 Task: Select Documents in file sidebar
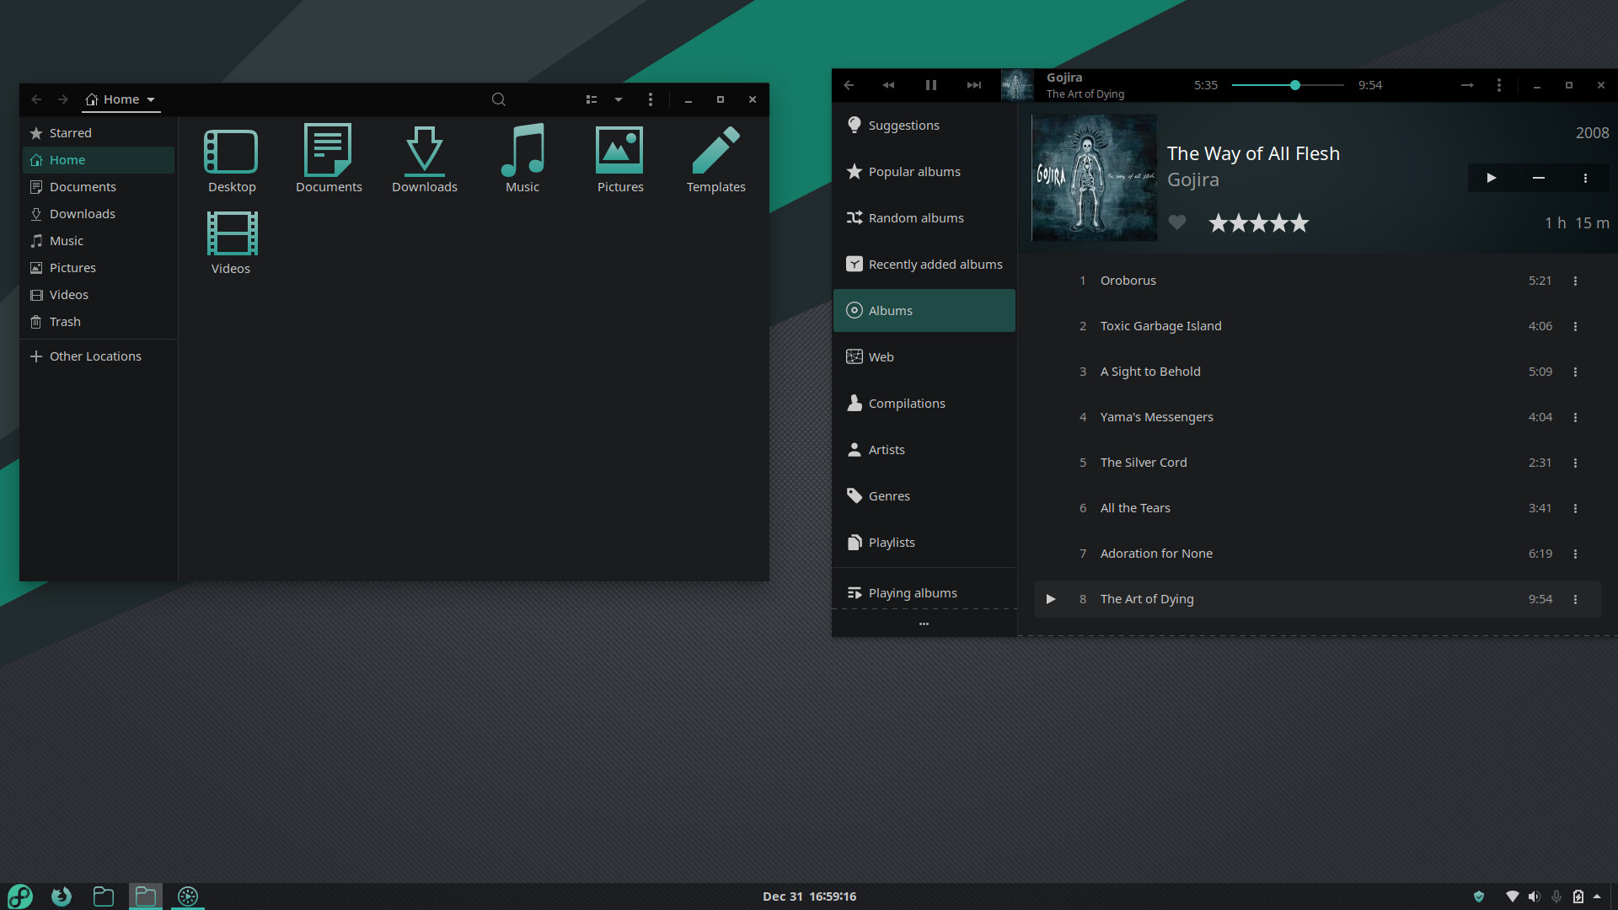99,187
